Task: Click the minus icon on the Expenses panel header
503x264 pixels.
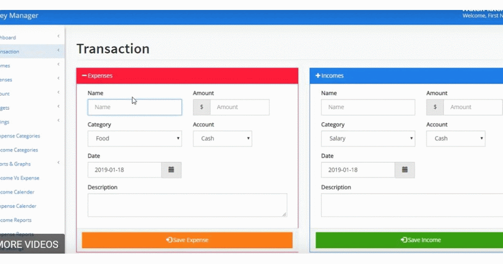Action: coord(84,75)
